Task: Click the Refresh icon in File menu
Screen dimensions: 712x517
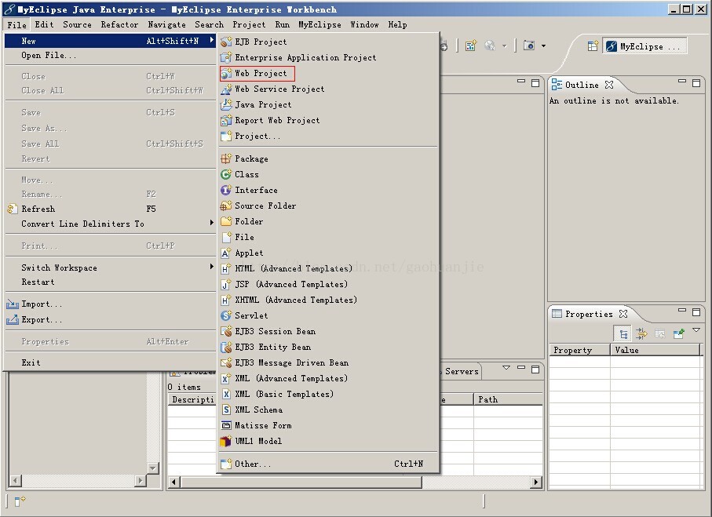Action: (x=13, y=209)
